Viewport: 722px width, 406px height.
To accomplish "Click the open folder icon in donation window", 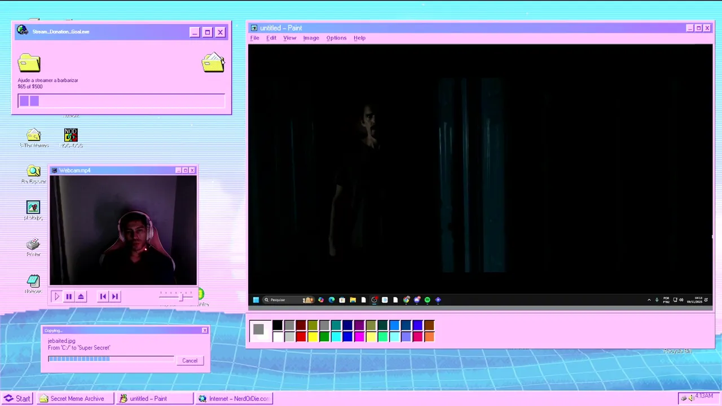I will pyautogui.click(x=213, y=63).
